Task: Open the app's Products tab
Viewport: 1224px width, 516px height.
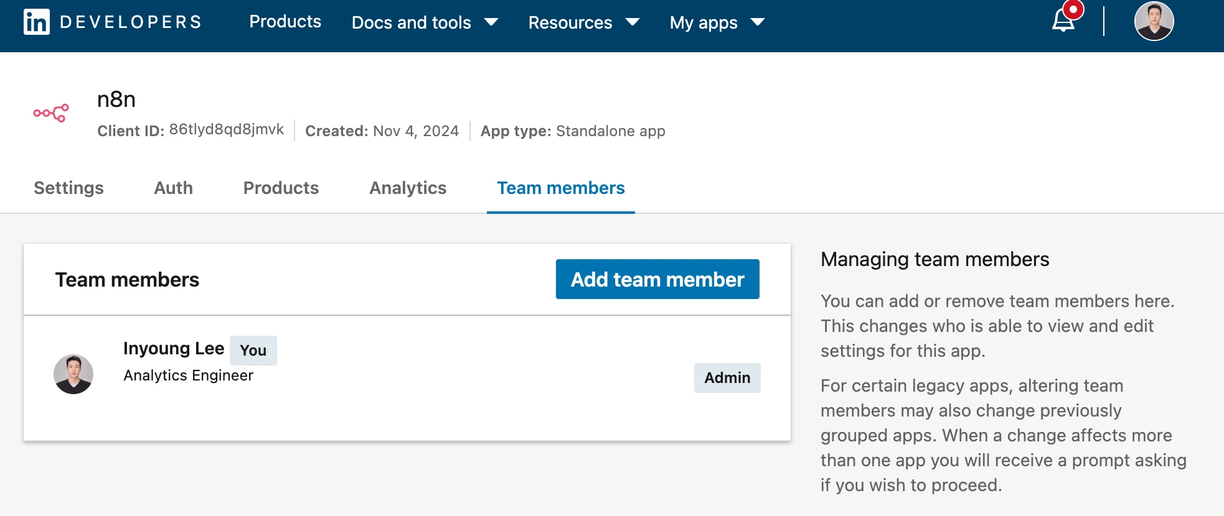Action: coord(281,188)
